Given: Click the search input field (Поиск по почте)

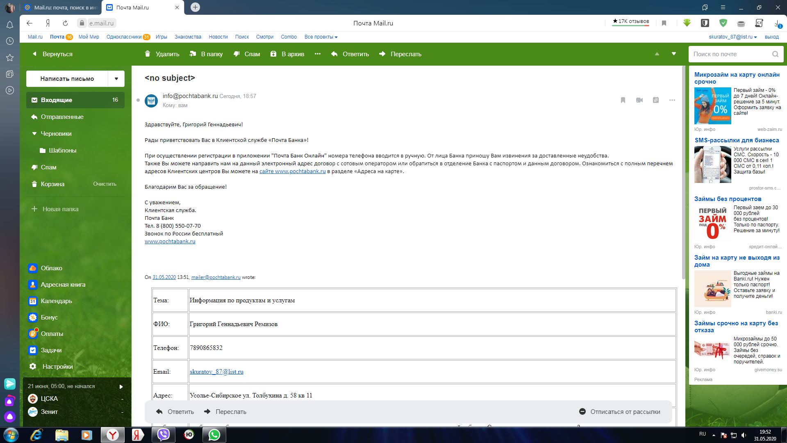Looking at the screenshot, I should tap(730, 54).
